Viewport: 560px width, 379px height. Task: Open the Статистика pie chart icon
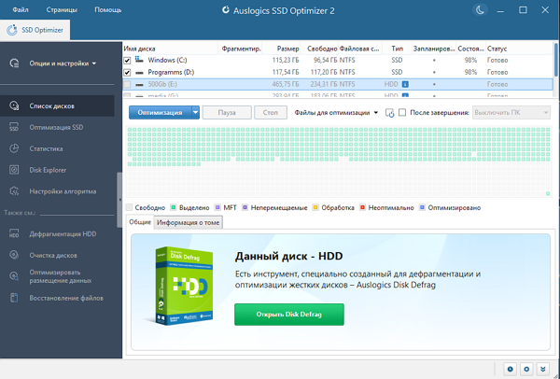(x=14, y=148)
